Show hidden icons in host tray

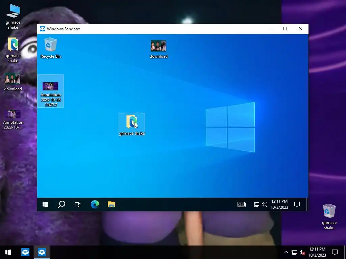286,252
